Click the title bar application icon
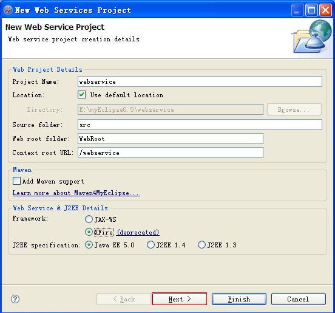Image resolution: width=335 pixels, height=313 pixels. (8, 10)
